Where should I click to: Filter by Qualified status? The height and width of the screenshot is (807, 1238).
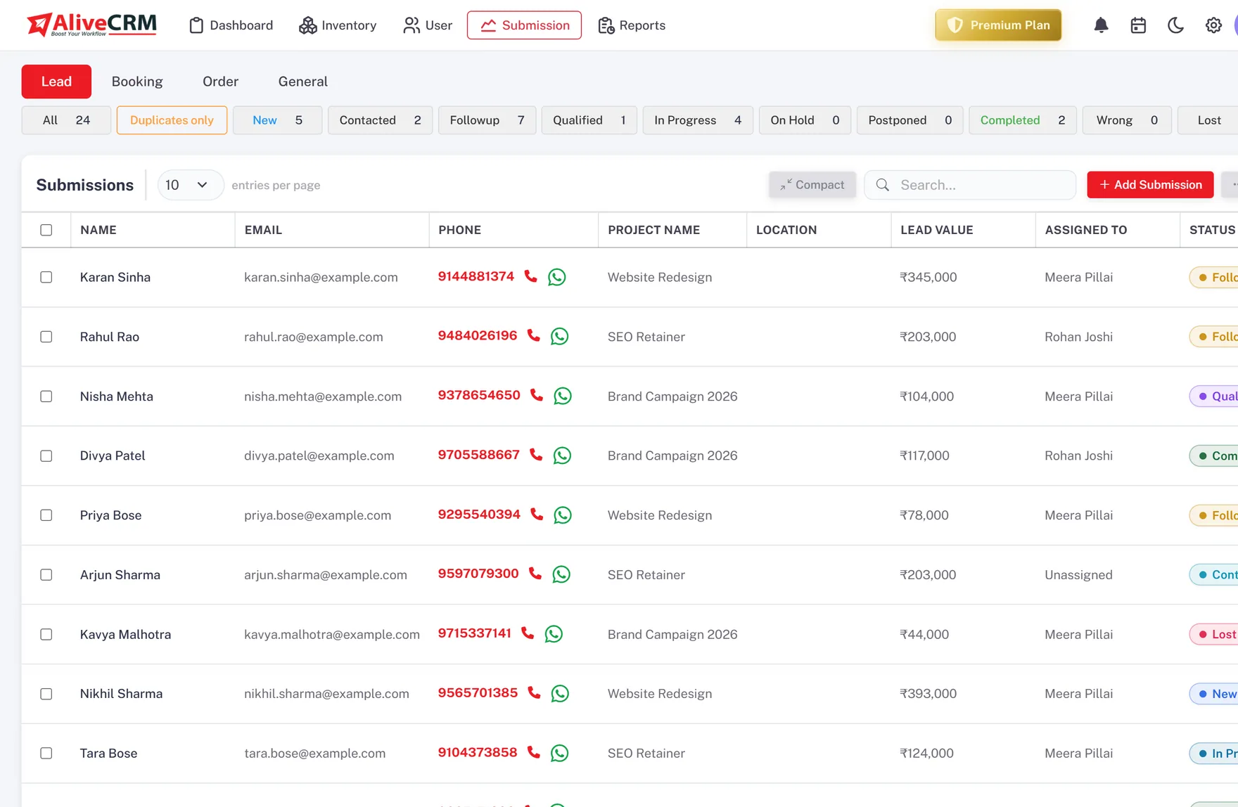589,120
